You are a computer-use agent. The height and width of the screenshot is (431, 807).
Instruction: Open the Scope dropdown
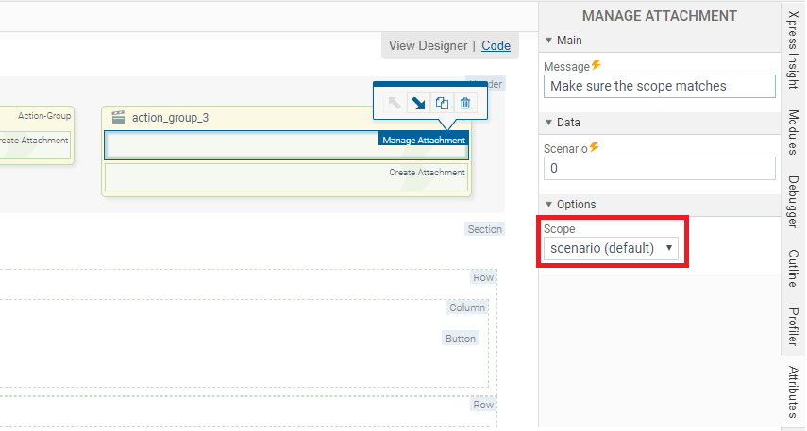(x=612, y=248)
